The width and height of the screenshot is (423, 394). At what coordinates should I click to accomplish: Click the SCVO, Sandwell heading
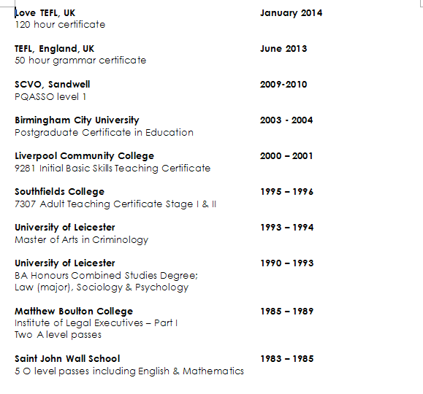click(53, 85)
